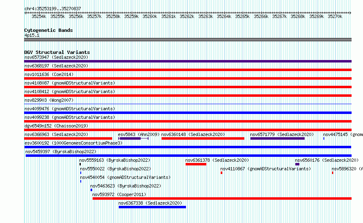The height and width of the screenshot is (223, 363).
Task: Click nsv5463623 (ByrskaBishop2022) label
Action: pos(126,186)
